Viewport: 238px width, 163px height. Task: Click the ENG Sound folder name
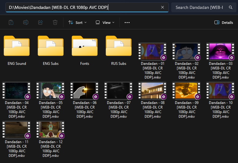17,64
